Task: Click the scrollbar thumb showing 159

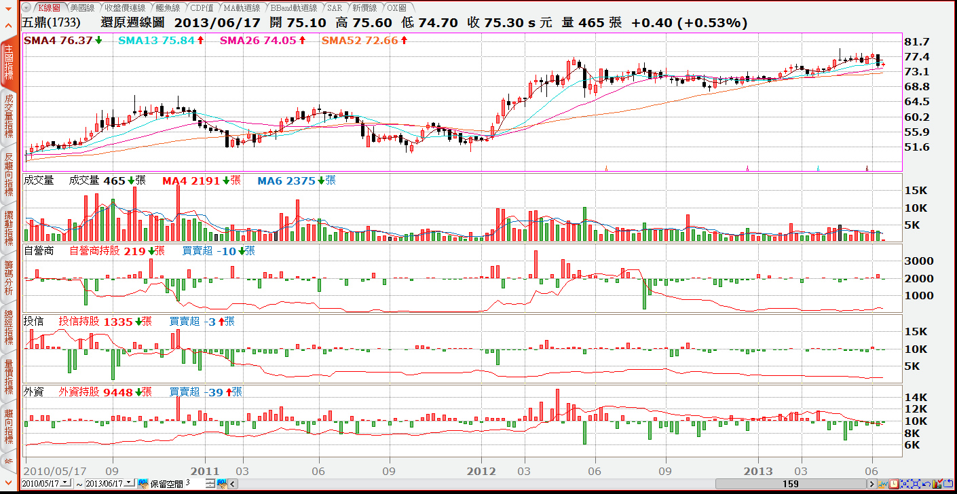Action: point(791,484)
